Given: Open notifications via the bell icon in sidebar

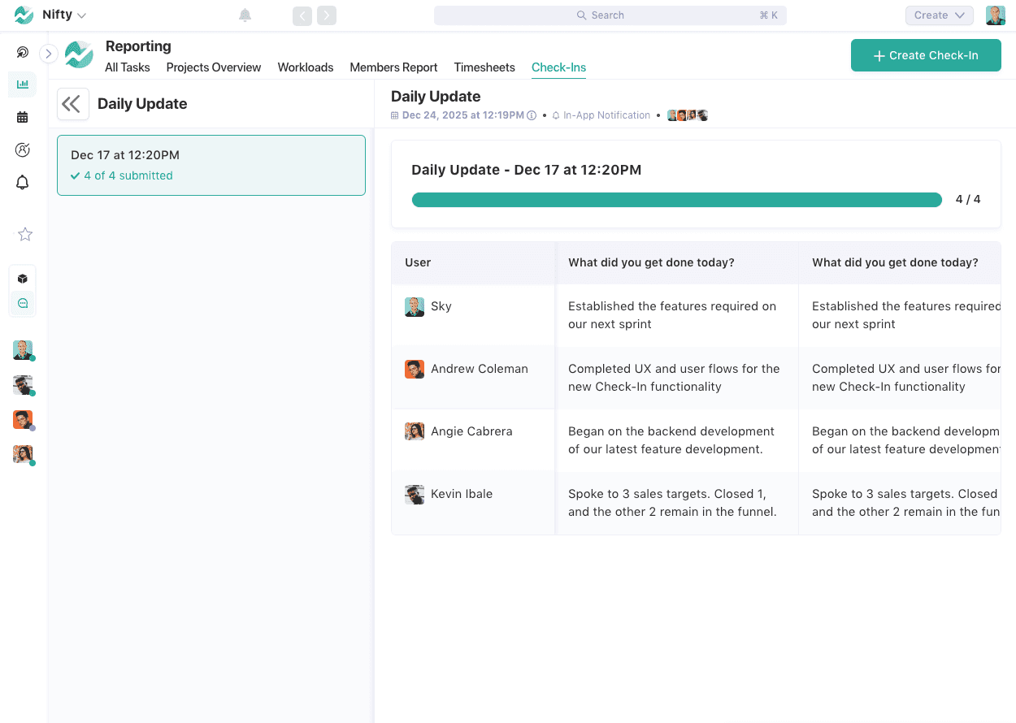Looking at the screenshot, I should pyautogui.click(x=22, y=182).
